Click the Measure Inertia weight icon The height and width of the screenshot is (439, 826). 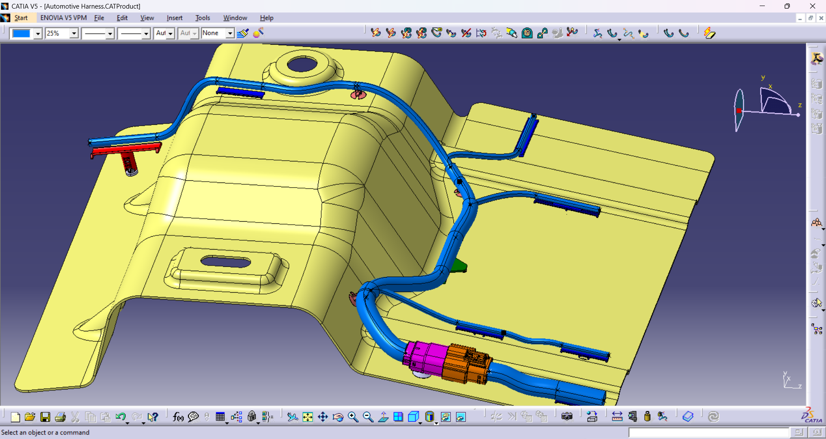pos(647,417)
